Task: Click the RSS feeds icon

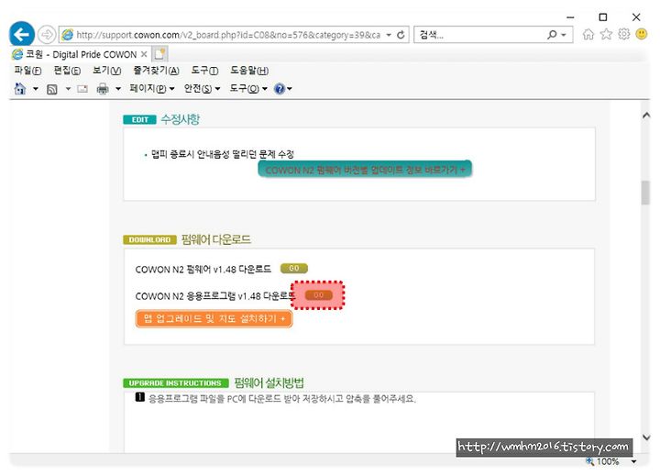Action: pos(51,89)
